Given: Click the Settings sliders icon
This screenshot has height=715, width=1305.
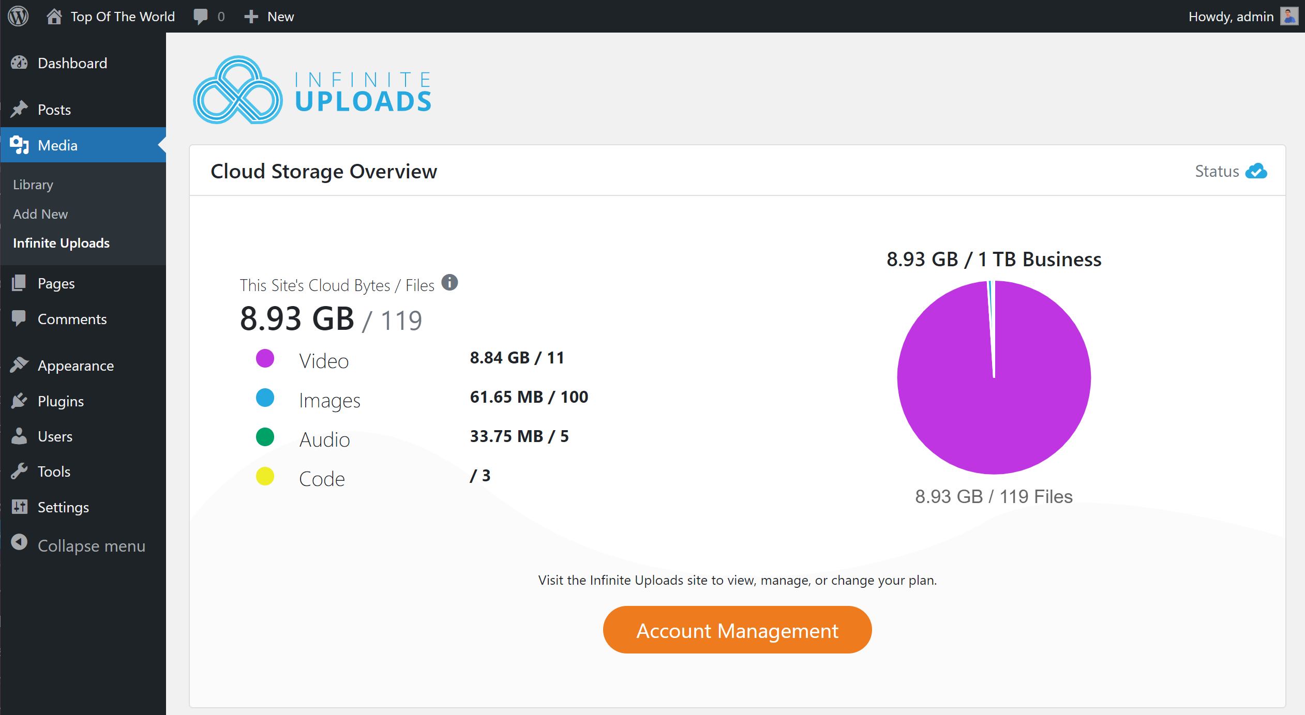Looking at the screenshot, I should 19,507.
